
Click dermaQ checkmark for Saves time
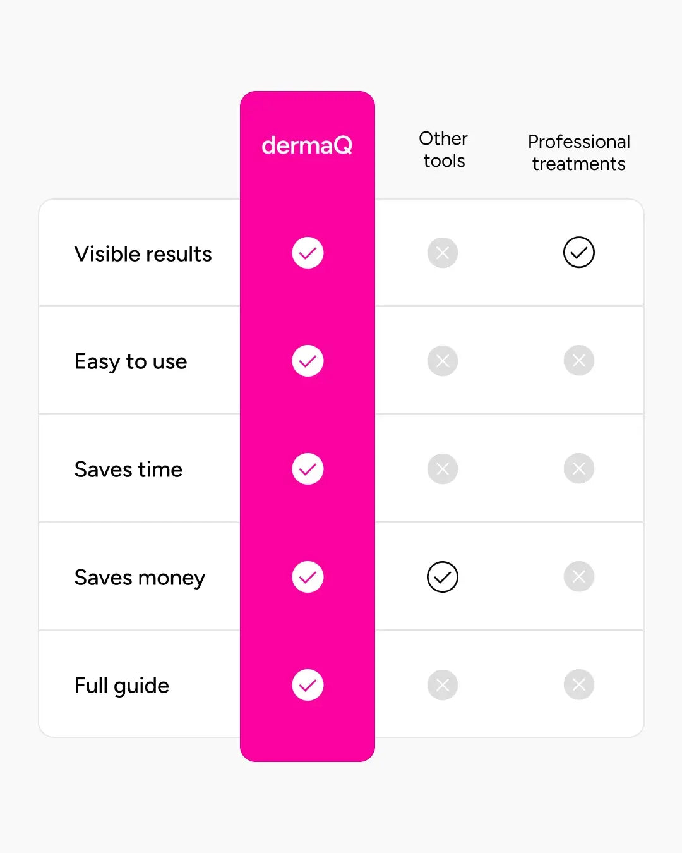point(308,469)
